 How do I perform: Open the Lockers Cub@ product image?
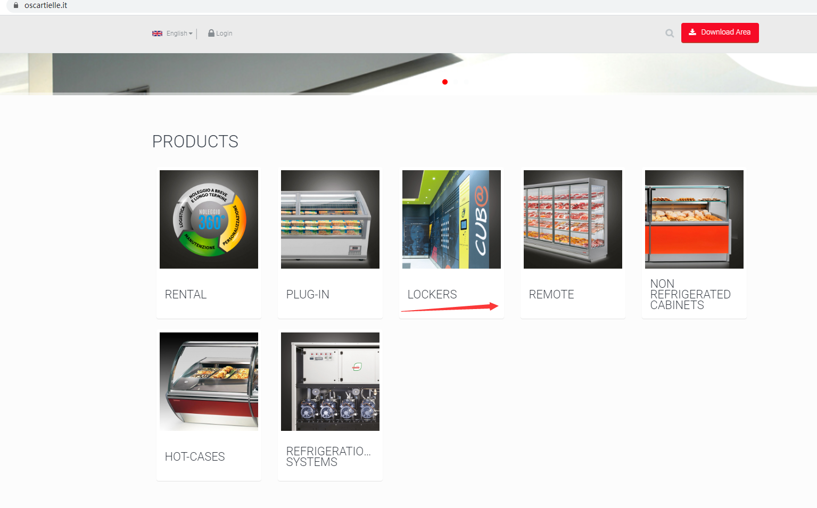pos(451,219)
